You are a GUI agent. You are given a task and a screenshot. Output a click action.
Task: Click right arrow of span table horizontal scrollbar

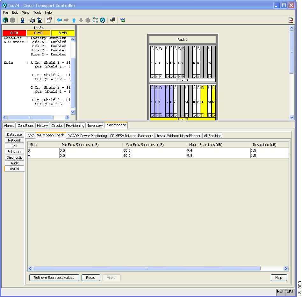(x=286, y=268)
